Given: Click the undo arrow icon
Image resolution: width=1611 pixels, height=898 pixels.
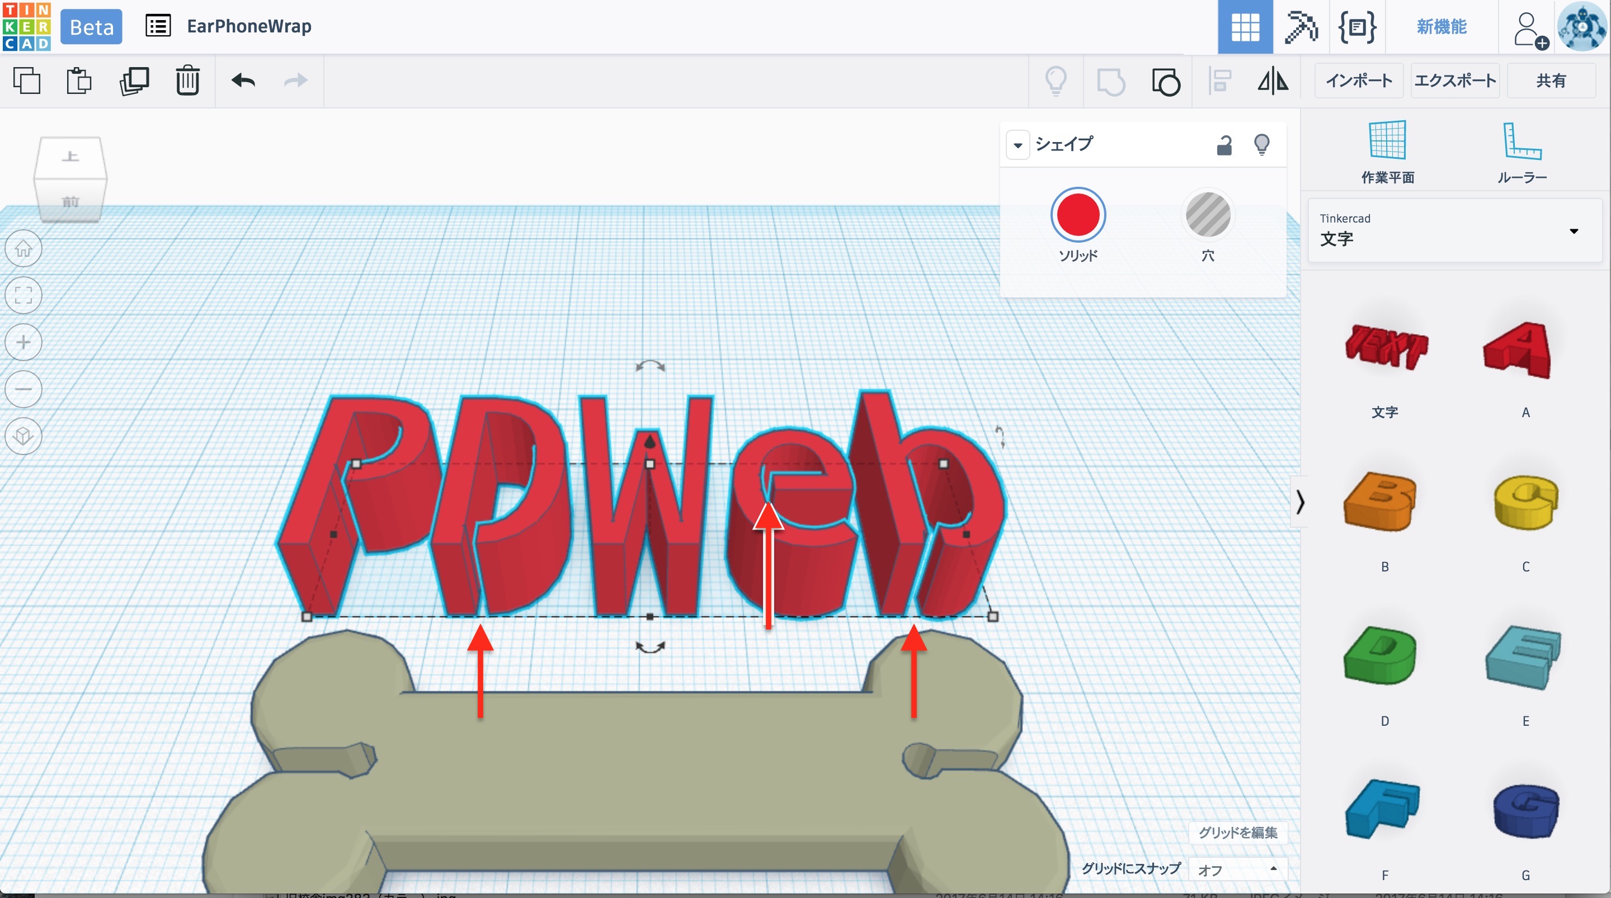Looking at the screenshot, I should point(243,81).
